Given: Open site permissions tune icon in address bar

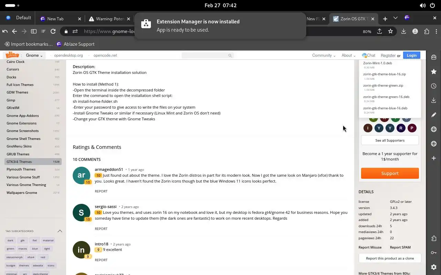Looking at the screenshot, I should (75, 31).
